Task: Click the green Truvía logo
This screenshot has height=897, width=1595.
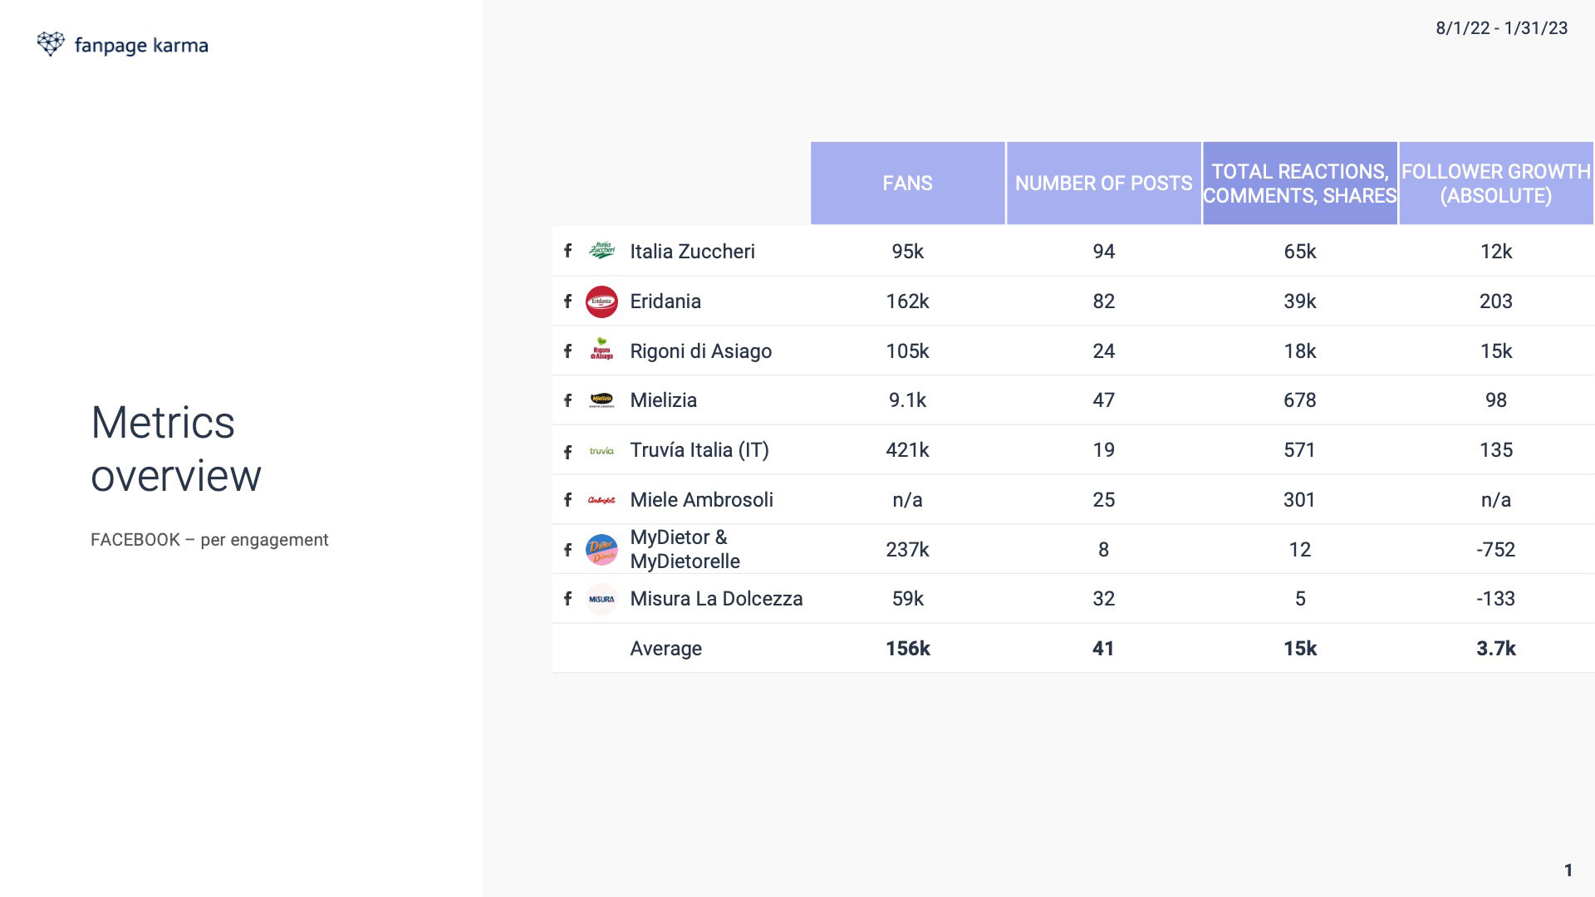Action: pyautogui.click(x=601, y=451)
